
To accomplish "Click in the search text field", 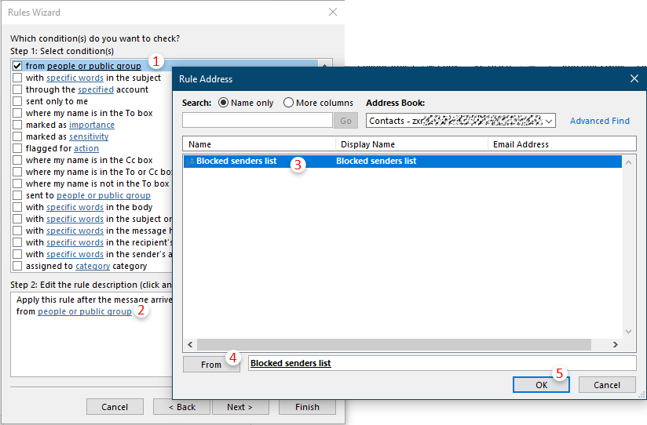I will pyautogui.click(x=258, y=121).
